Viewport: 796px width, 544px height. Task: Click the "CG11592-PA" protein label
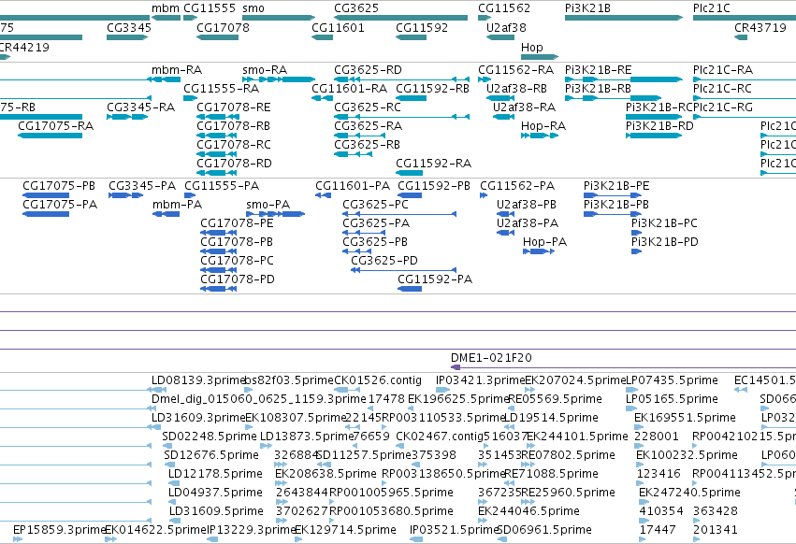pos(435,279)
